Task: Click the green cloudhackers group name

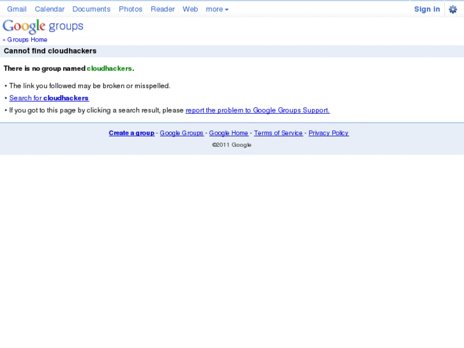Action: pyautogui.click(x=110, y=68)
